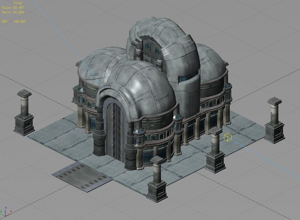Select the rightmost standalone pillar

(x=275, y=121)
